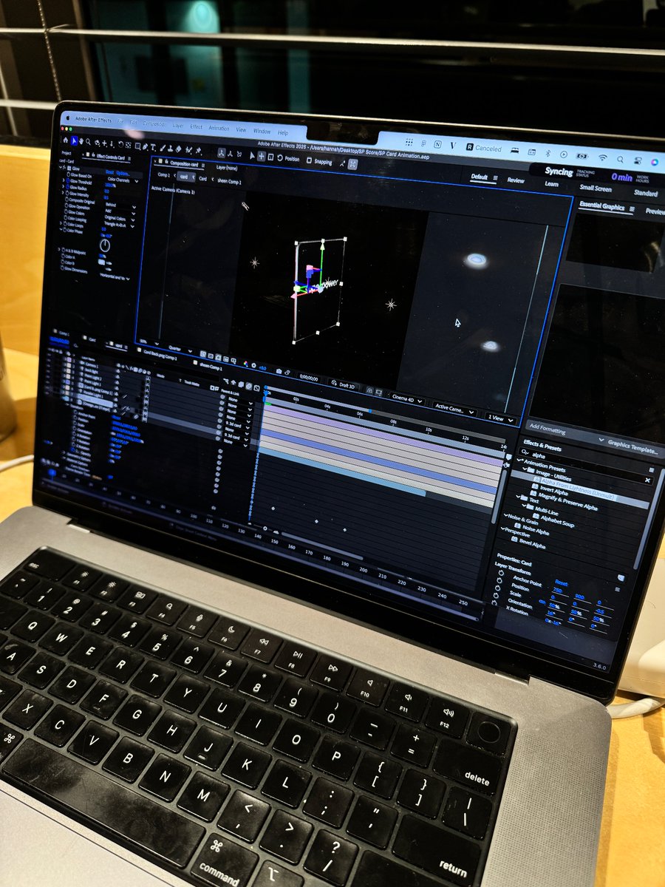Open the Composite Original Behind dropdown
The height and width of the screenshot is (887, 665).
[x=120, y=205]
